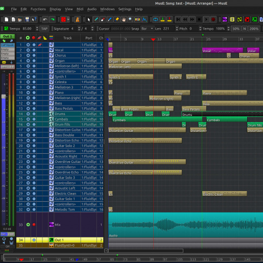Image resolution: width=263 pixels, height=263 pixels.
Task: Click the TAP tempo button
Action: [44, 29]
